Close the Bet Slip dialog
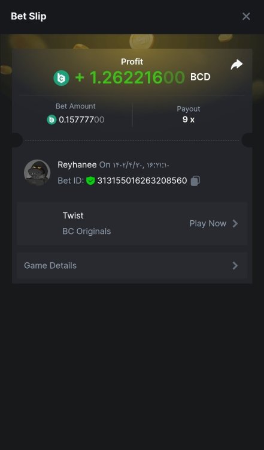This screenshot has width=264, height=450. click(246, 16)
